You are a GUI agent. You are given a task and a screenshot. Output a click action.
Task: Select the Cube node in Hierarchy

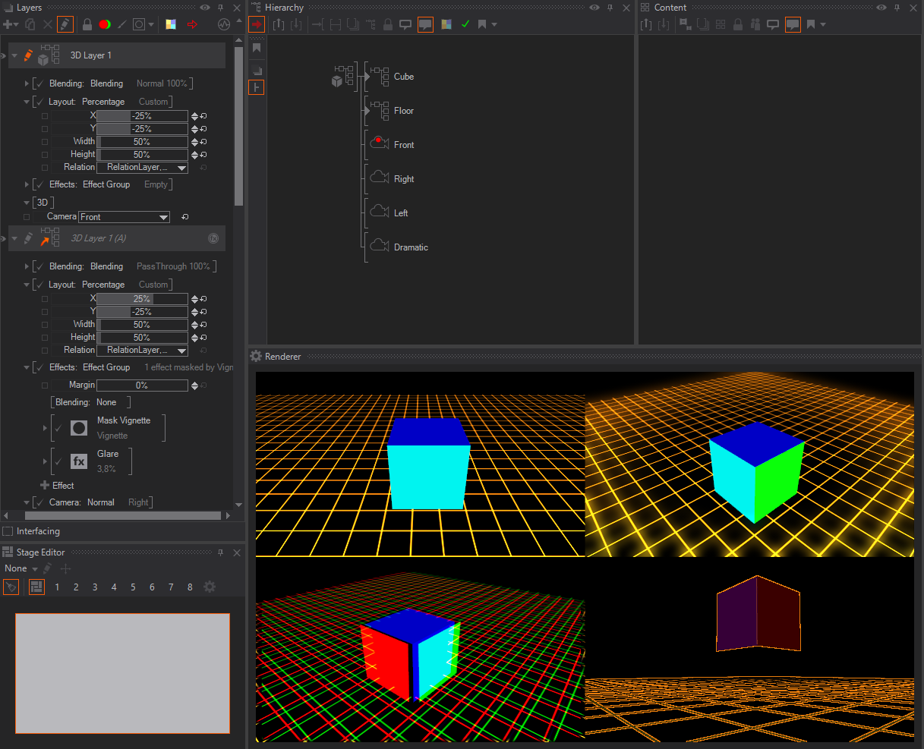pos(403,77)
